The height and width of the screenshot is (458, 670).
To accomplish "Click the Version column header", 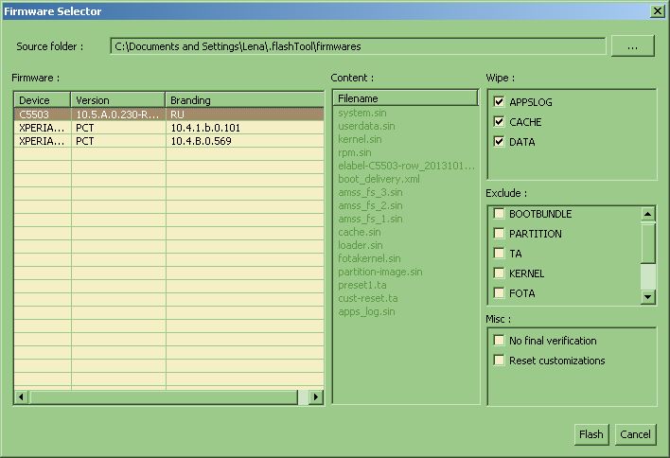I will click(x=118, y=100).
